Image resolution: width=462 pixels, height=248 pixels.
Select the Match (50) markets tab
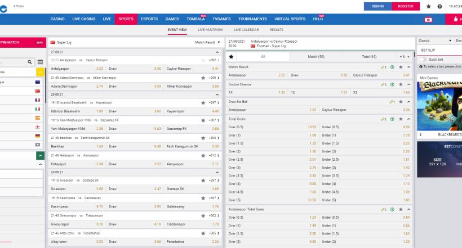pos(316,56)
